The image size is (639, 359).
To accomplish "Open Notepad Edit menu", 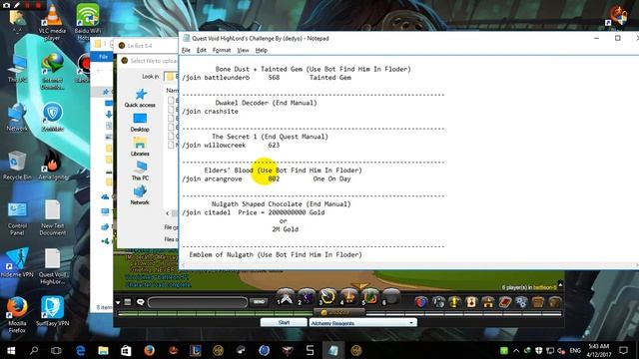I will click(202, 50).
